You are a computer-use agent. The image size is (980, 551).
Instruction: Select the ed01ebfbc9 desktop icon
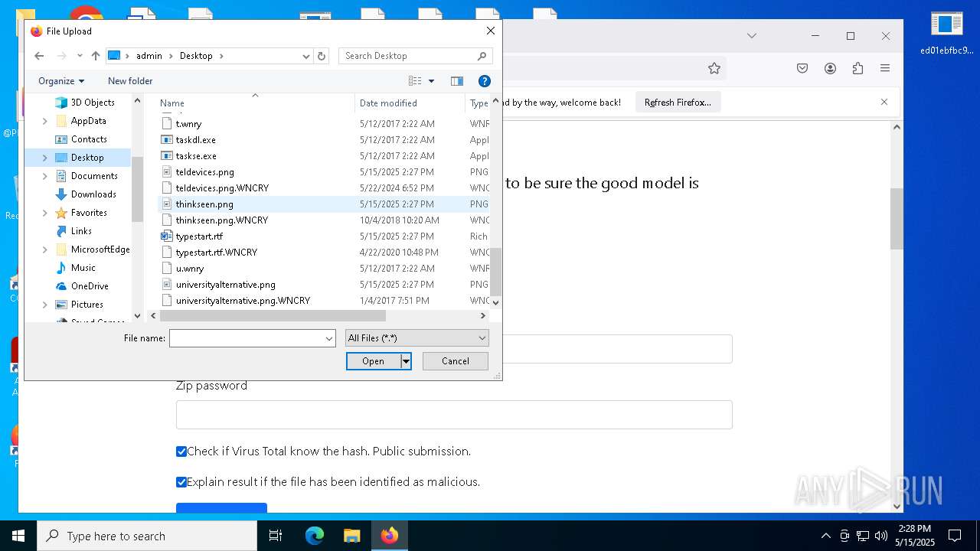(946, 33)
